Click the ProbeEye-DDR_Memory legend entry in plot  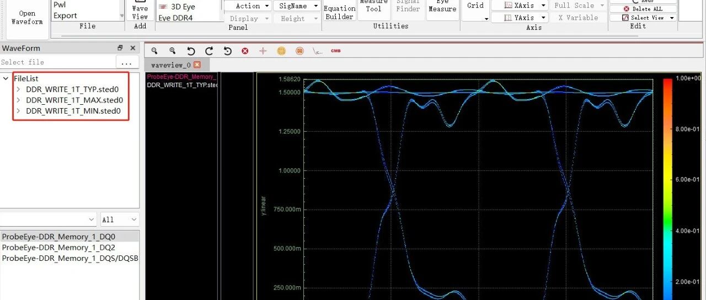(x=181, y=77)
